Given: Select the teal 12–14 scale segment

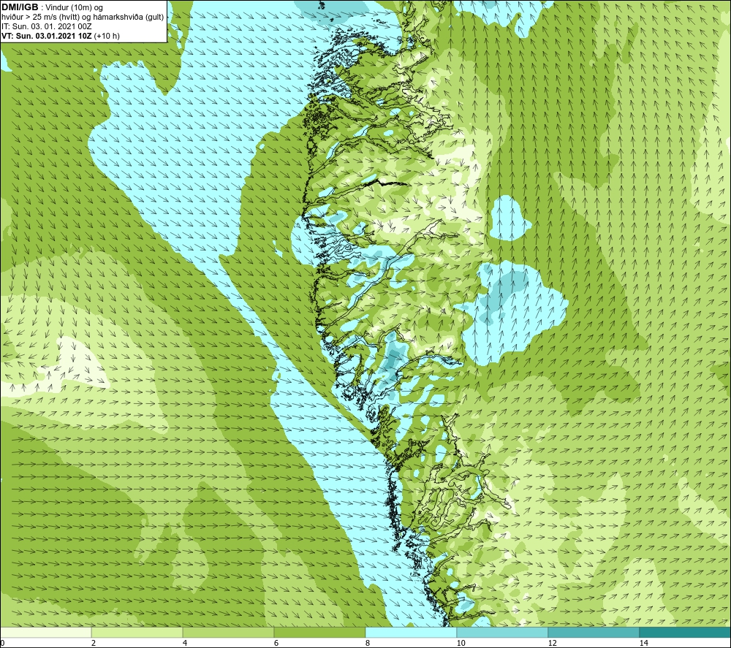Looking at the screenshot, I should (x=594, y=632).
